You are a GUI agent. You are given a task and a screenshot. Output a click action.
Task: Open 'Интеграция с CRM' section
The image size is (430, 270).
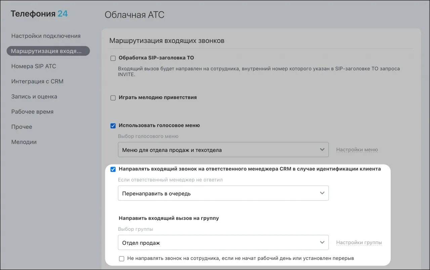[37, 81]
